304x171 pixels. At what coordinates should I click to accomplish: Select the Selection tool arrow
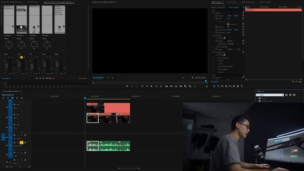(214, 86)
